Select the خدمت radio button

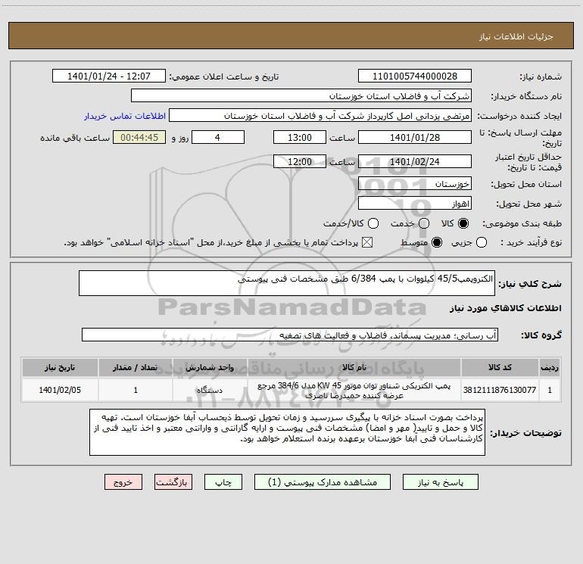click(424, 223)
